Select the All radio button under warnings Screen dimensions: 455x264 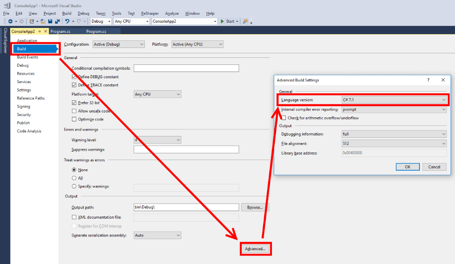(74, 178)
